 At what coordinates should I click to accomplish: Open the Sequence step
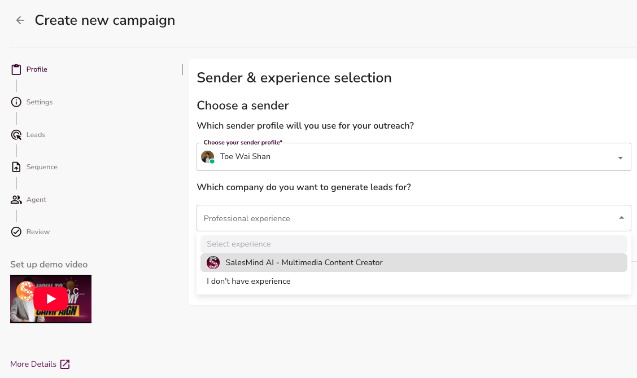[x=42, y=167]
